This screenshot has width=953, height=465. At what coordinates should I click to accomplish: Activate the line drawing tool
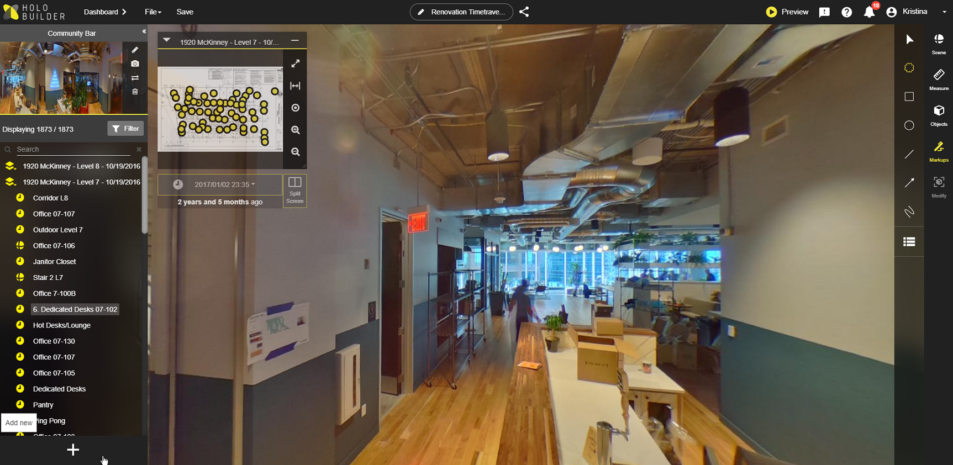coord(909,154)
